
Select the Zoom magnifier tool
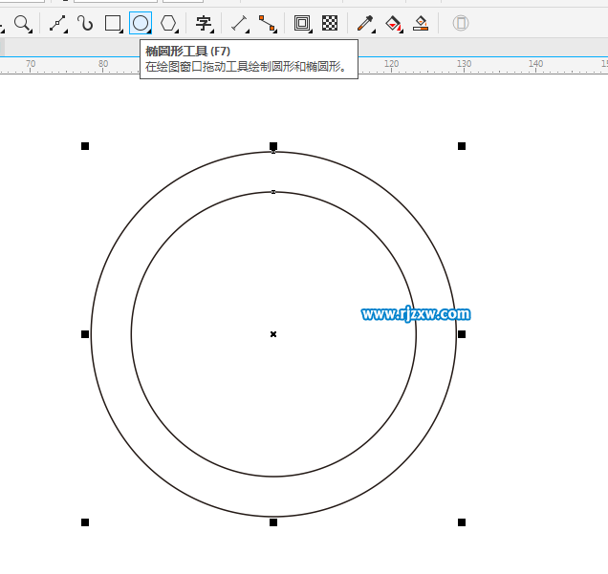(x=21, y=23)
